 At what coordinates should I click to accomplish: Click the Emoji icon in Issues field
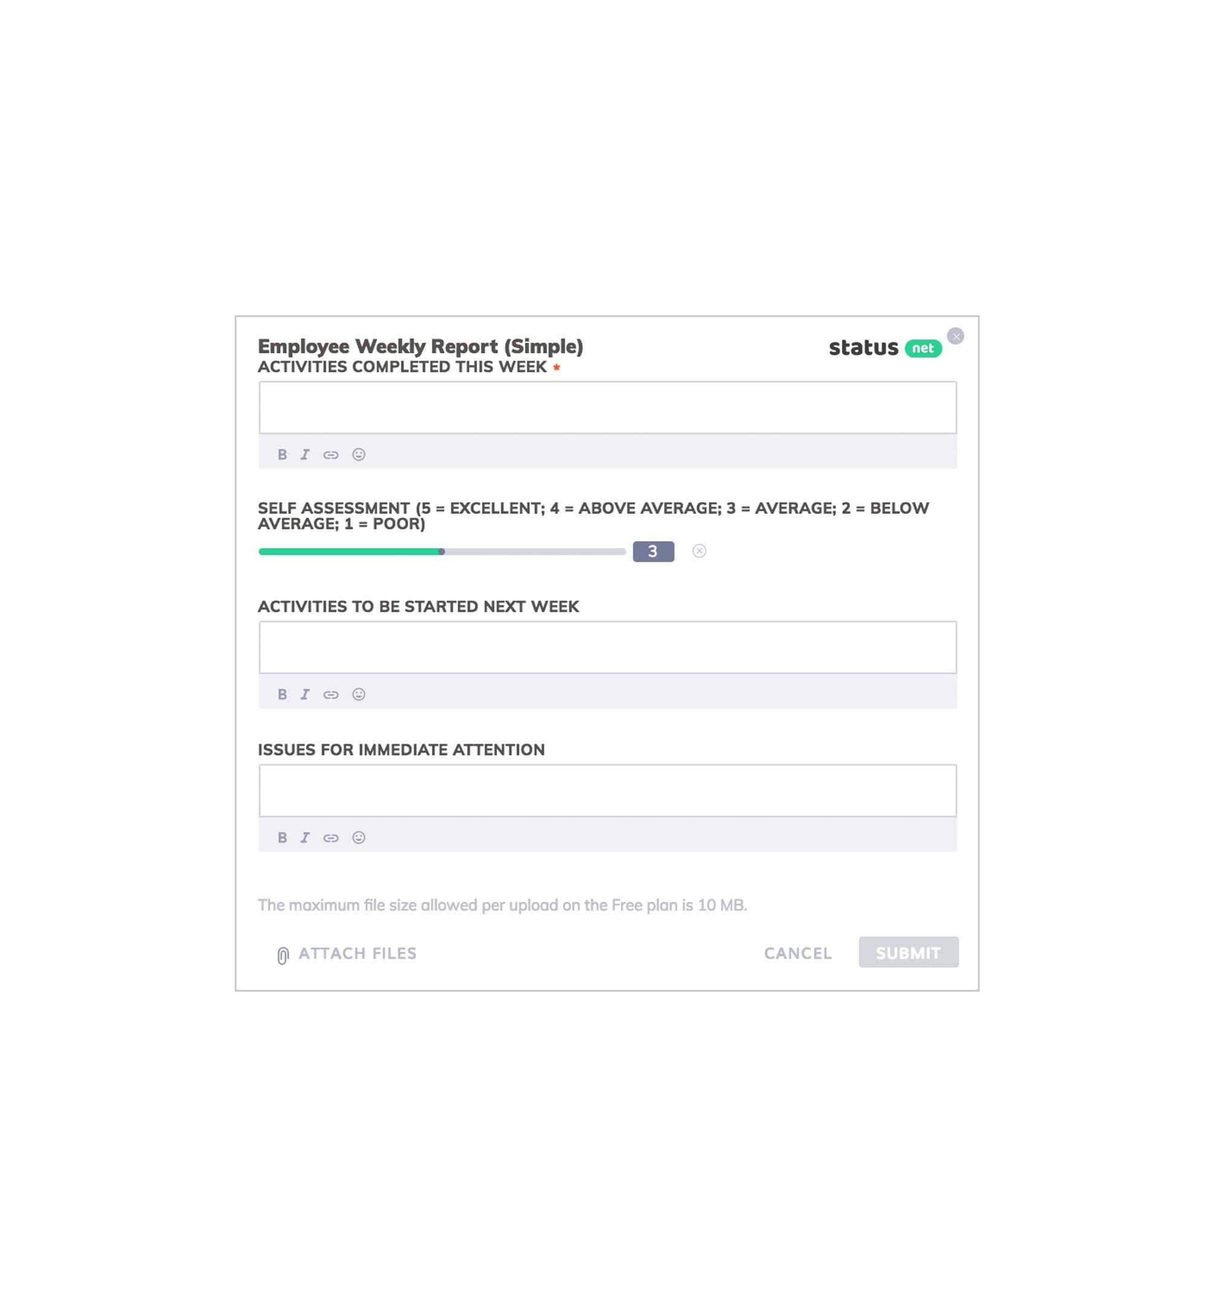(357, 837)
